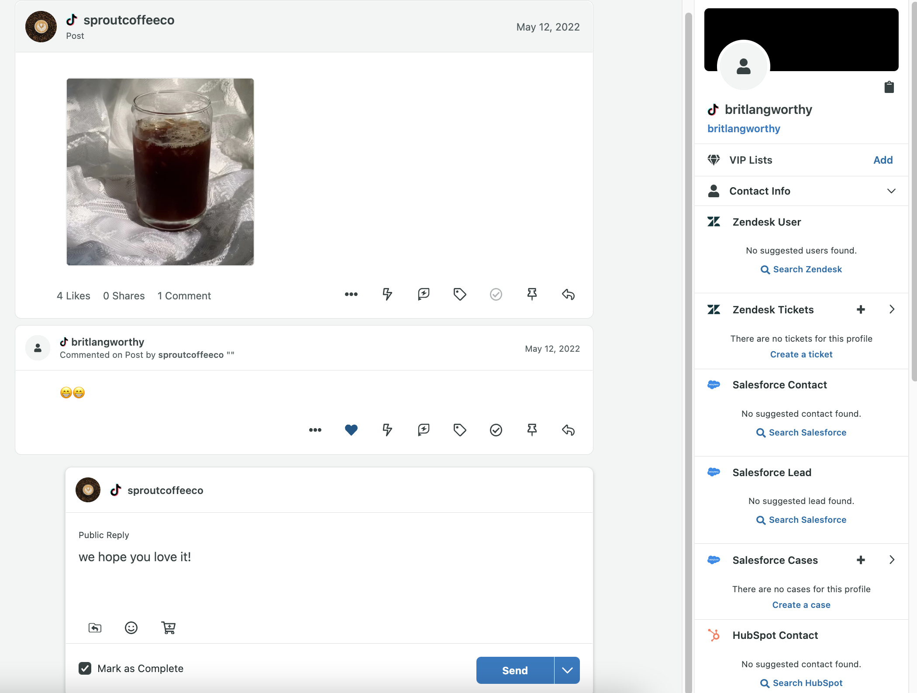
Task: Expand the Salesforce Cases chevron
Action: point(892,560)
